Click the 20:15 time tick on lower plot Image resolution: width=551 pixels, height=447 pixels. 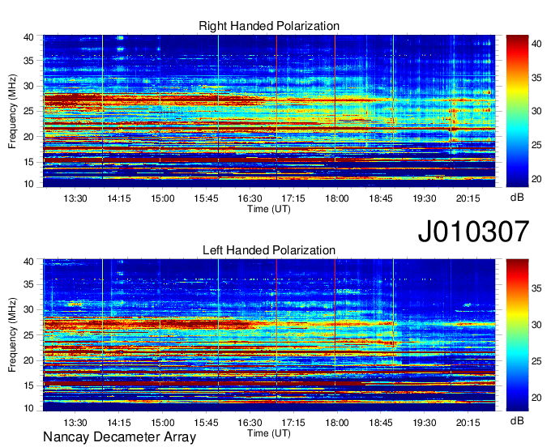(x=468, y=423)
